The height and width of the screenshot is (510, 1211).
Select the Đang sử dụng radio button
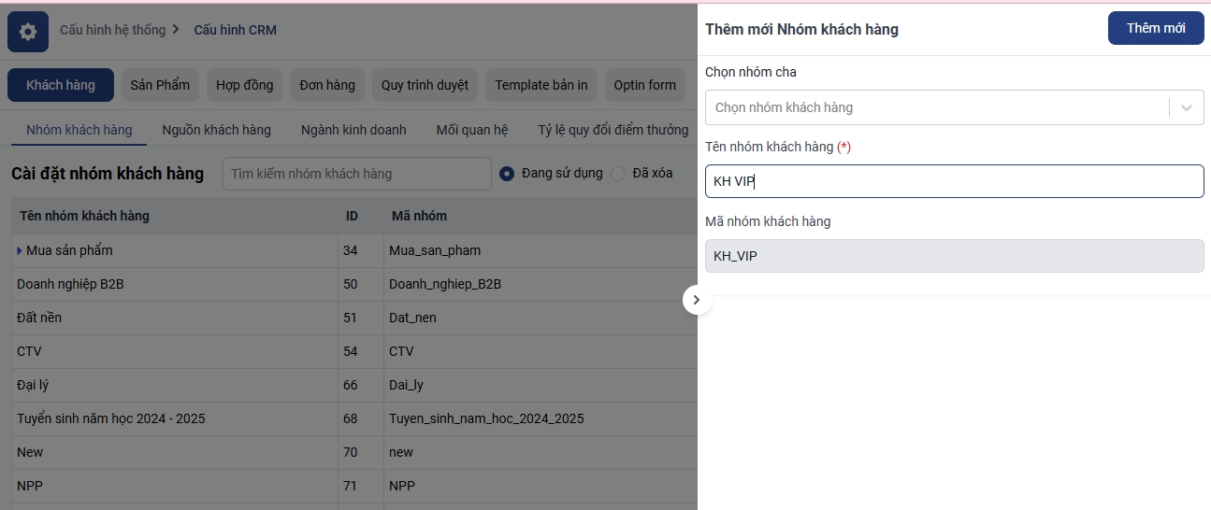[x=507, y=173]
